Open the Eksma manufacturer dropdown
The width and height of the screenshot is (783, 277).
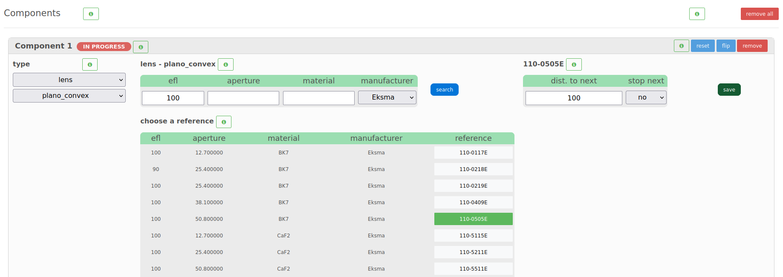pyautogui.click(x=387, y=97)
